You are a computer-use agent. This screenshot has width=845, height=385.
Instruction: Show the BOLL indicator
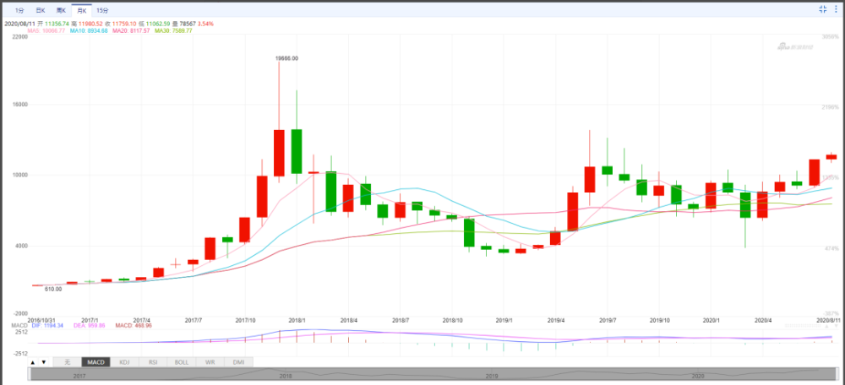point(182,361)
